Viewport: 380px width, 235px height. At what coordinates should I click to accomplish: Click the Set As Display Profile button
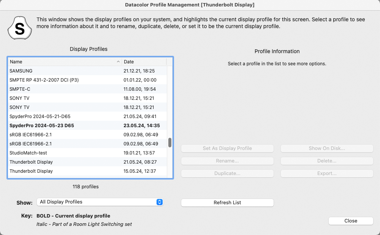point(227,148)
